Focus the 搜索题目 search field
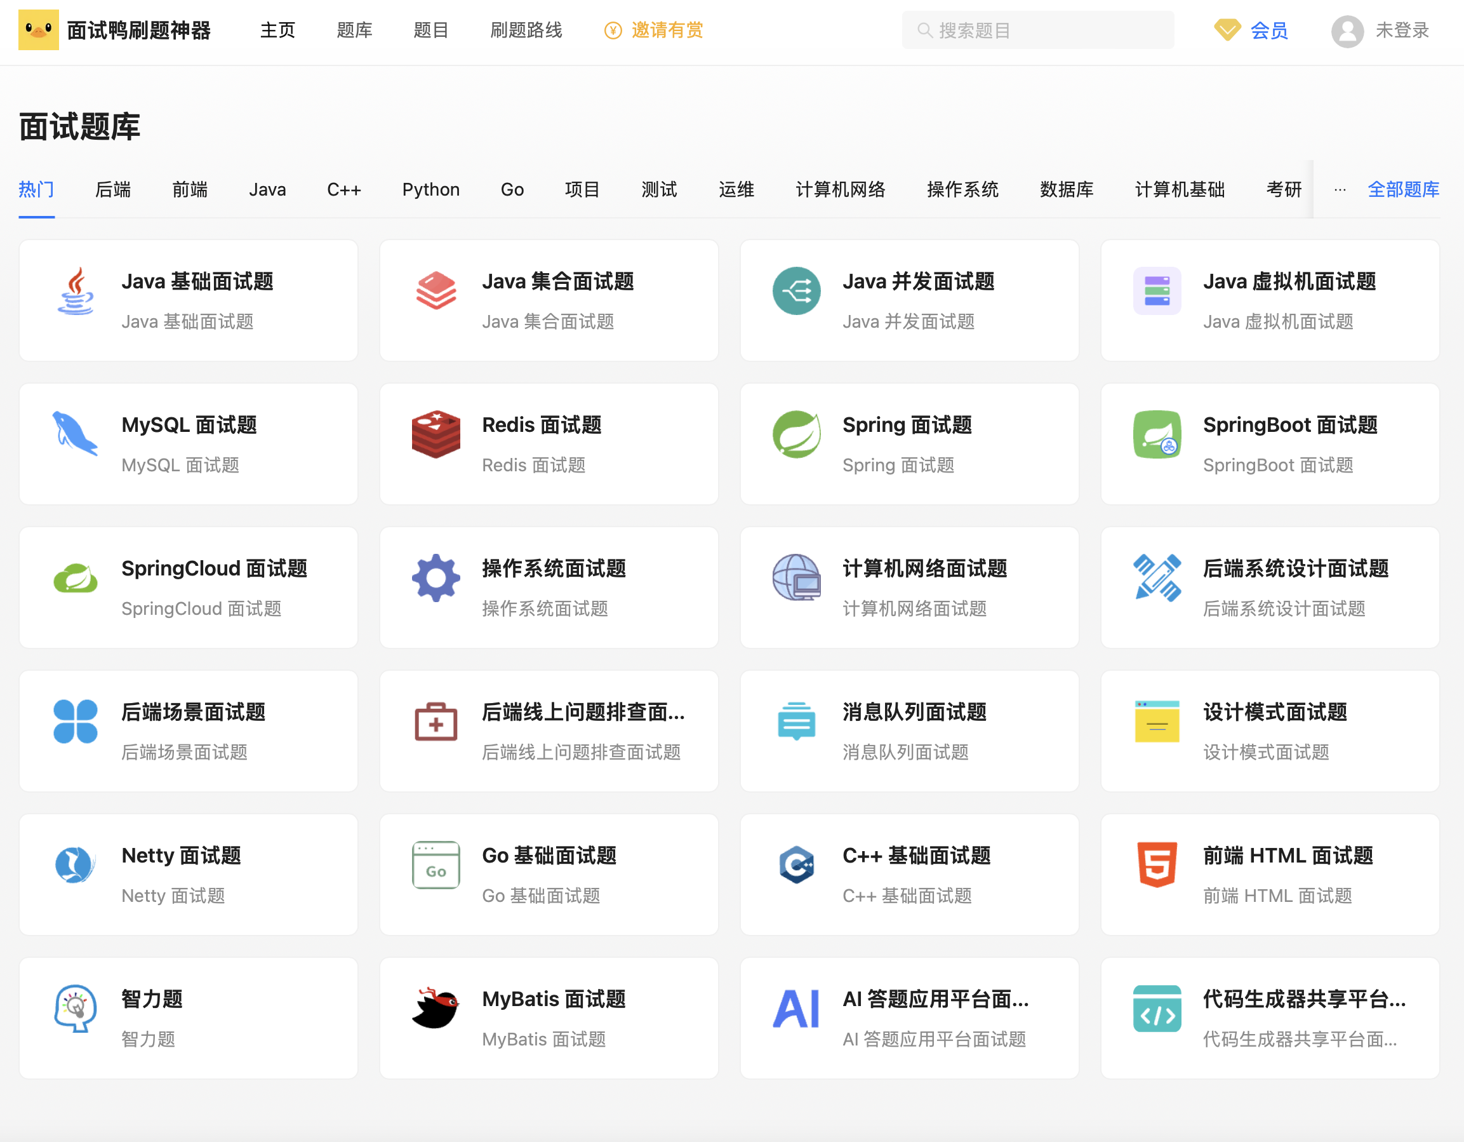Viewport: 1464px width, 1142px height. click(x=1037, y=30)
